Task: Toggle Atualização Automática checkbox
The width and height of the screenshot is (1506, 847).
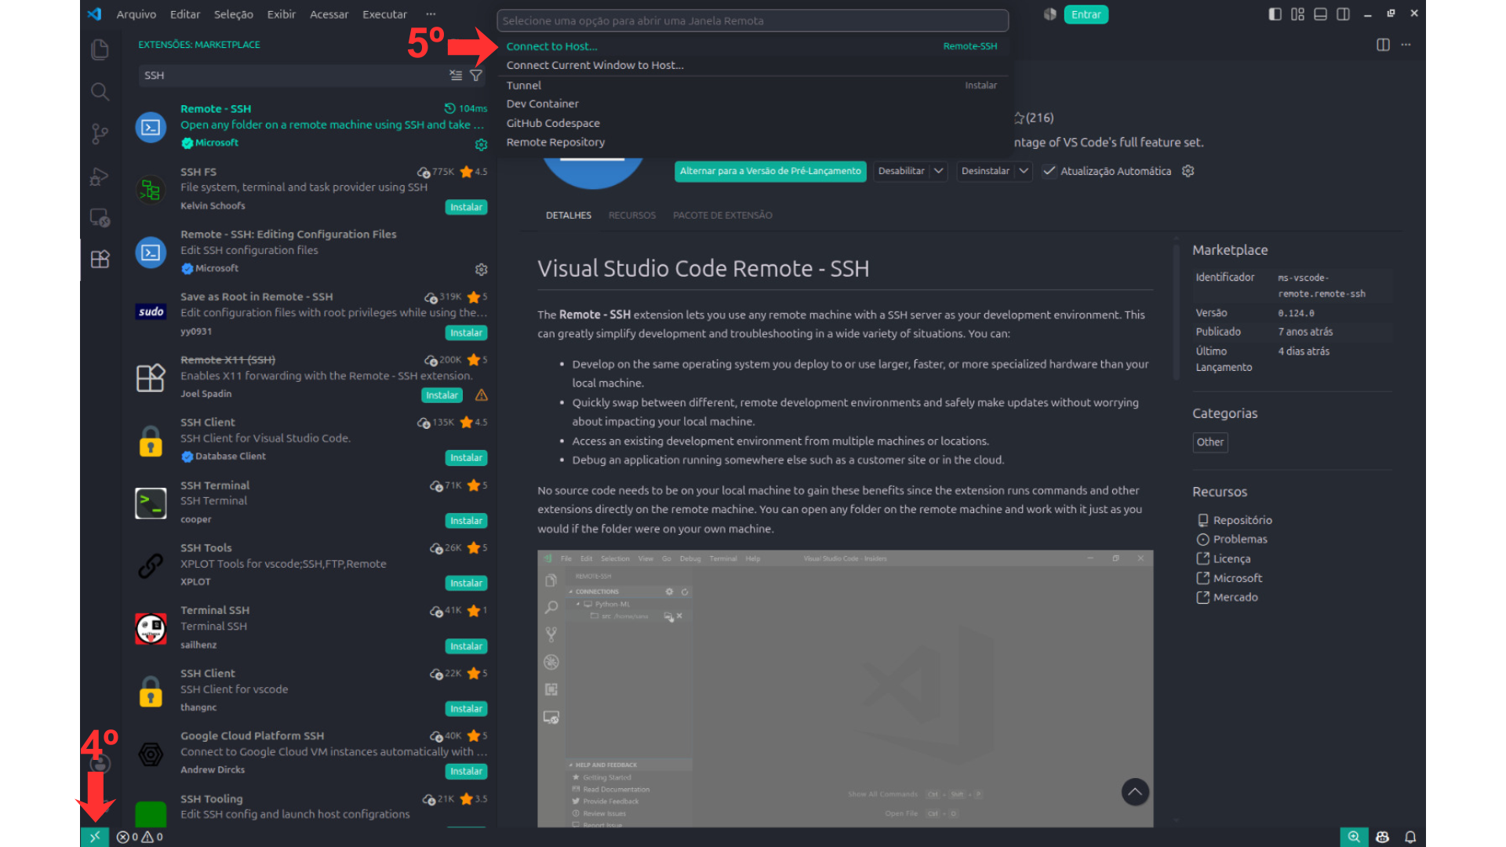Action: click(x=1049, y=171)
